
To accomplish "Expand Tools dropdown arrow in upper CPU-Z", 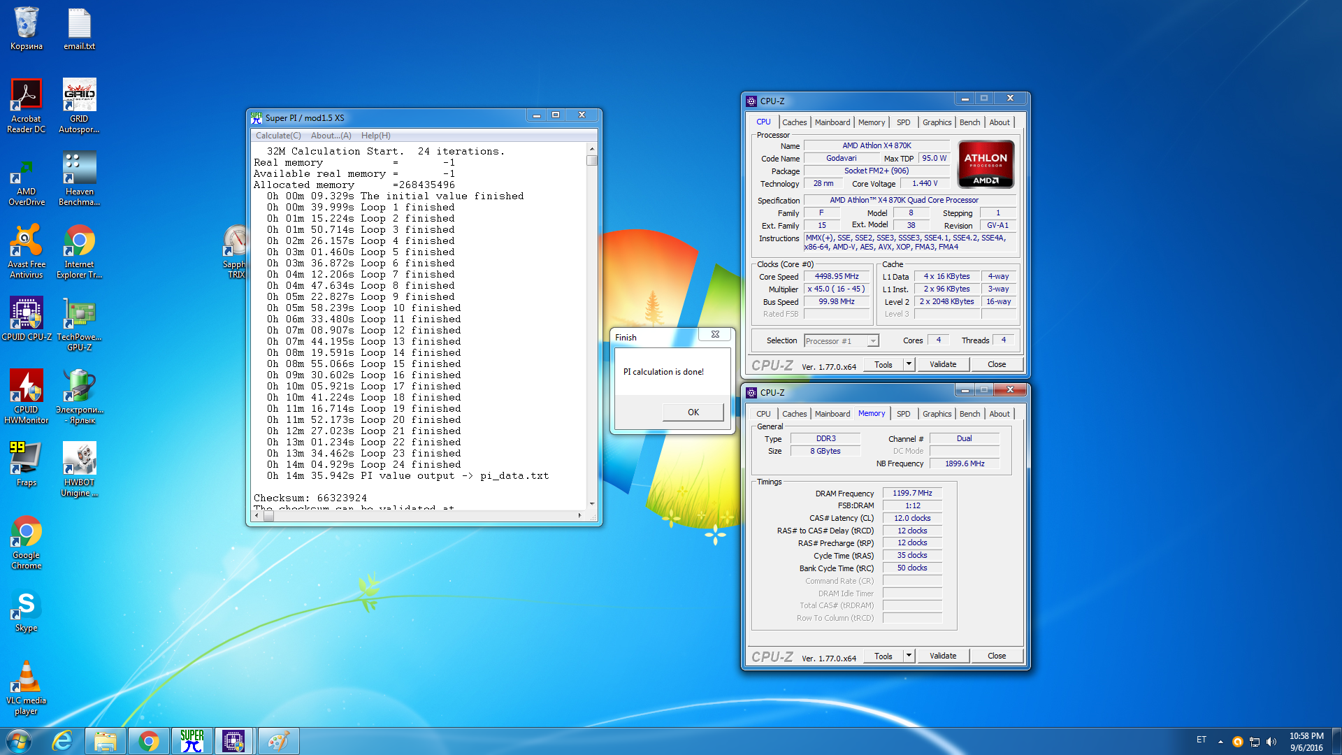I will (x=909, y=364).
